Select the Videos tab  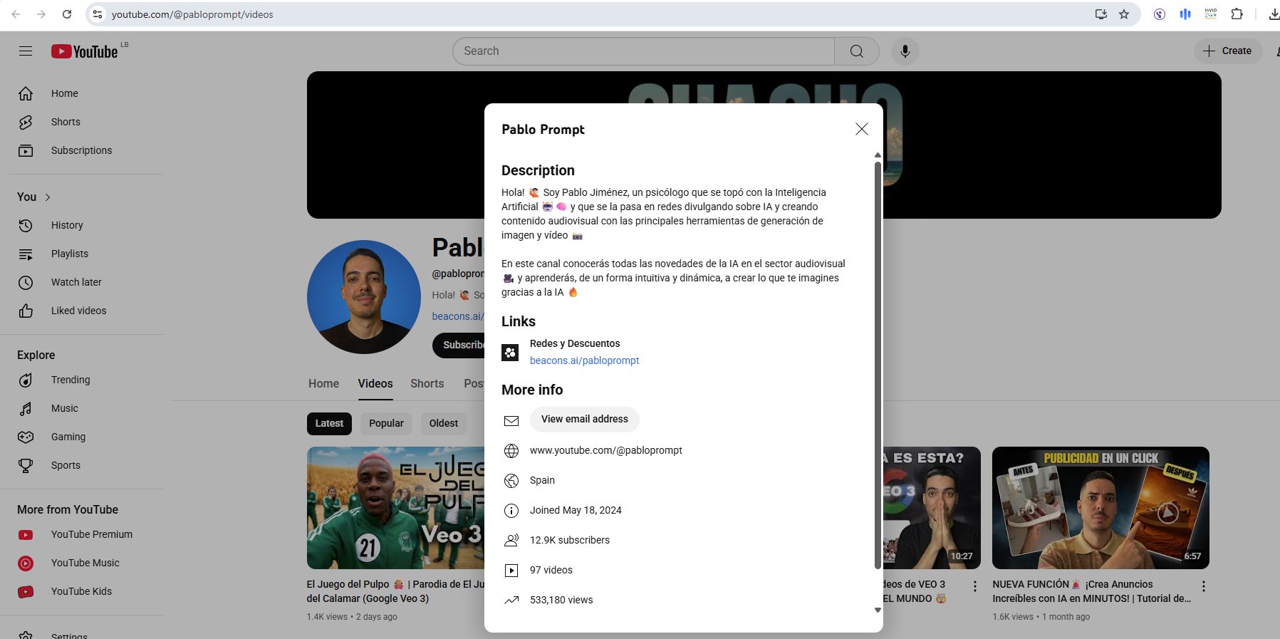point(375,383)
